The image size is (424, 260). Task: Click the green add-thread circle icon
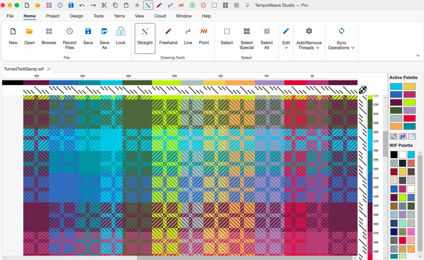click(192, 5)
